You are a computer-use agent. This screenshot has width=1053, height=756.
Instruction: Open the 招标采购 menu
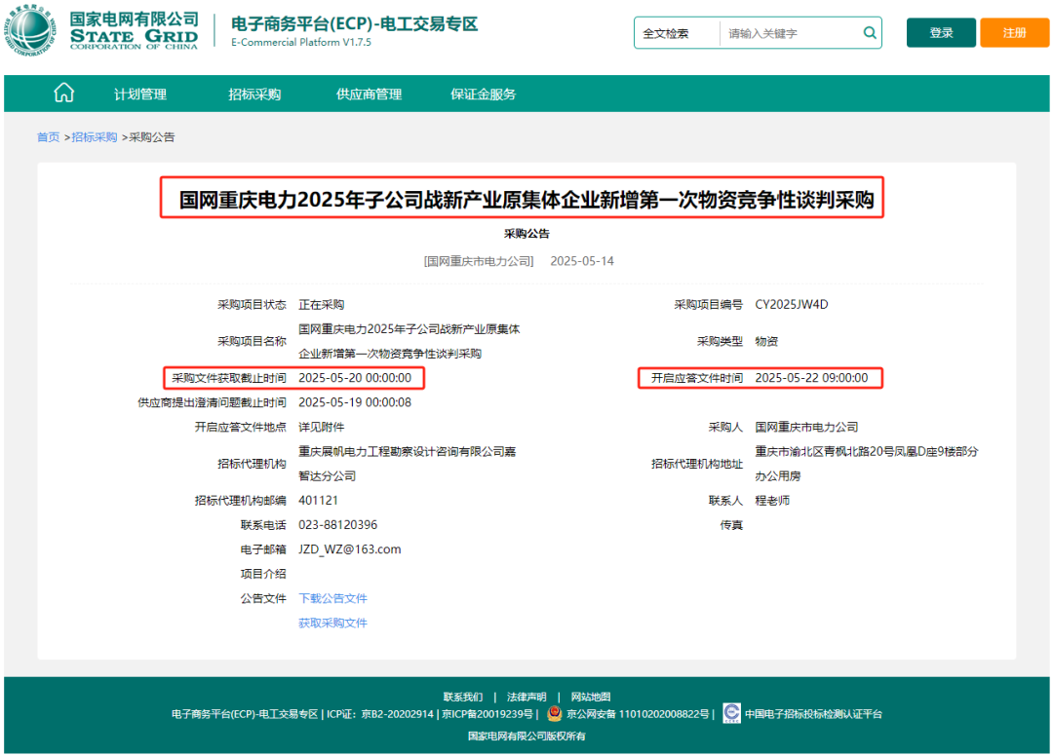click(x=254, y=94)
